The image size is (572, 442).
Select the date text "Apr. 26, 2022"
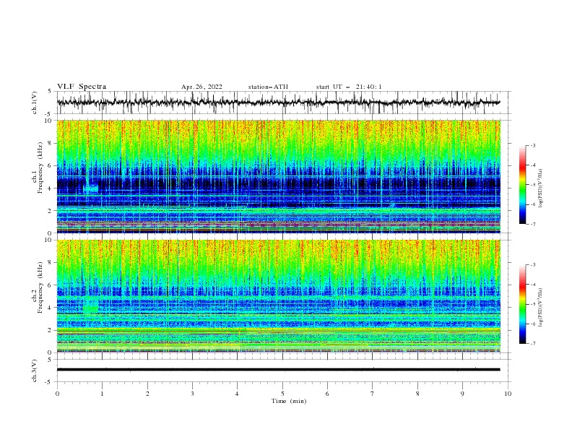201,87
